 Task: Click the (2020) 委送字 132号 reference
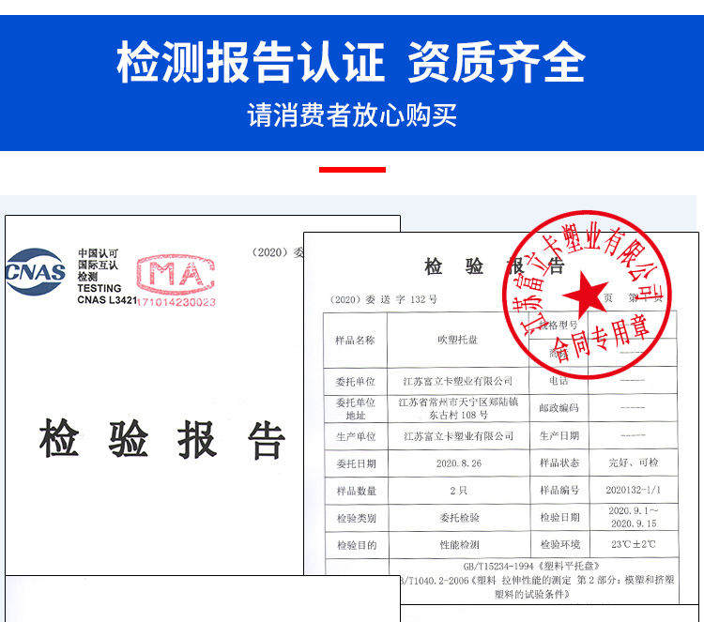(x=384, y=299)
